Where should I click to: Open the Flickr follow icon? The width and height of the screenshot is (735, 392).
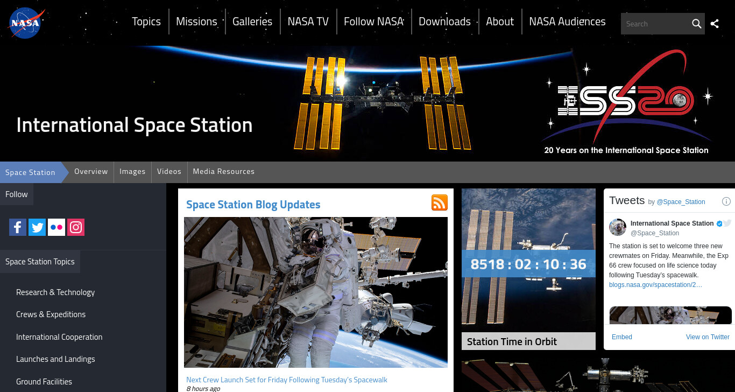(56, 227)
